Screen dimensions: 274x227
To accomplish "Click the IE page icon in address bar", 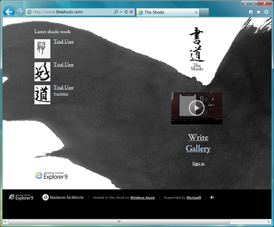I will click(x=29, y=12).
